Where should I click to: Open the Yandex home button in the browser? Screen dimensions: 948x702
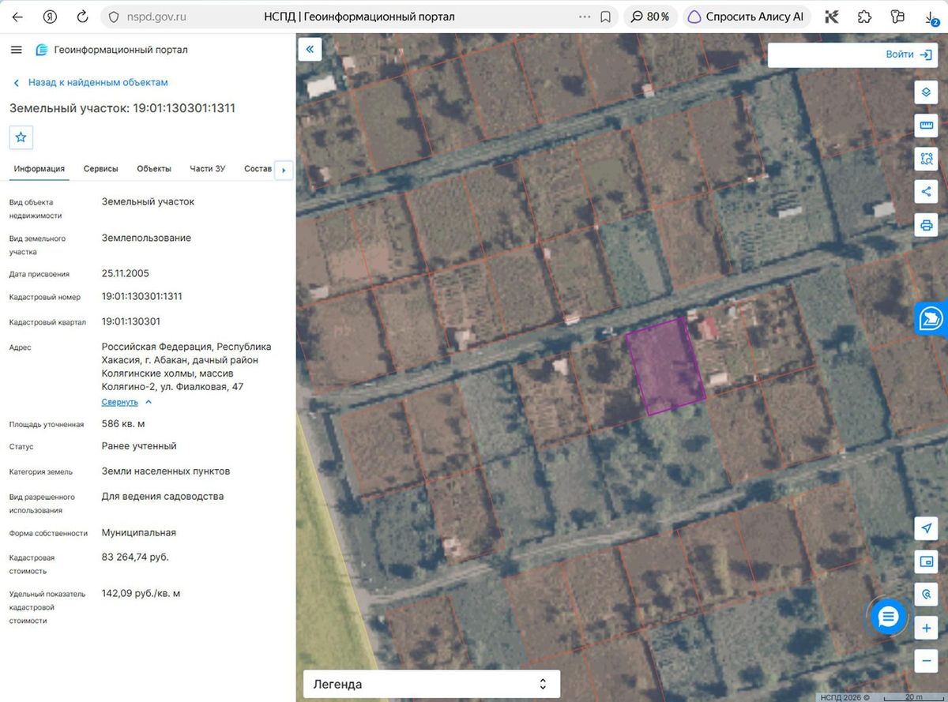(x=50, y=17)
